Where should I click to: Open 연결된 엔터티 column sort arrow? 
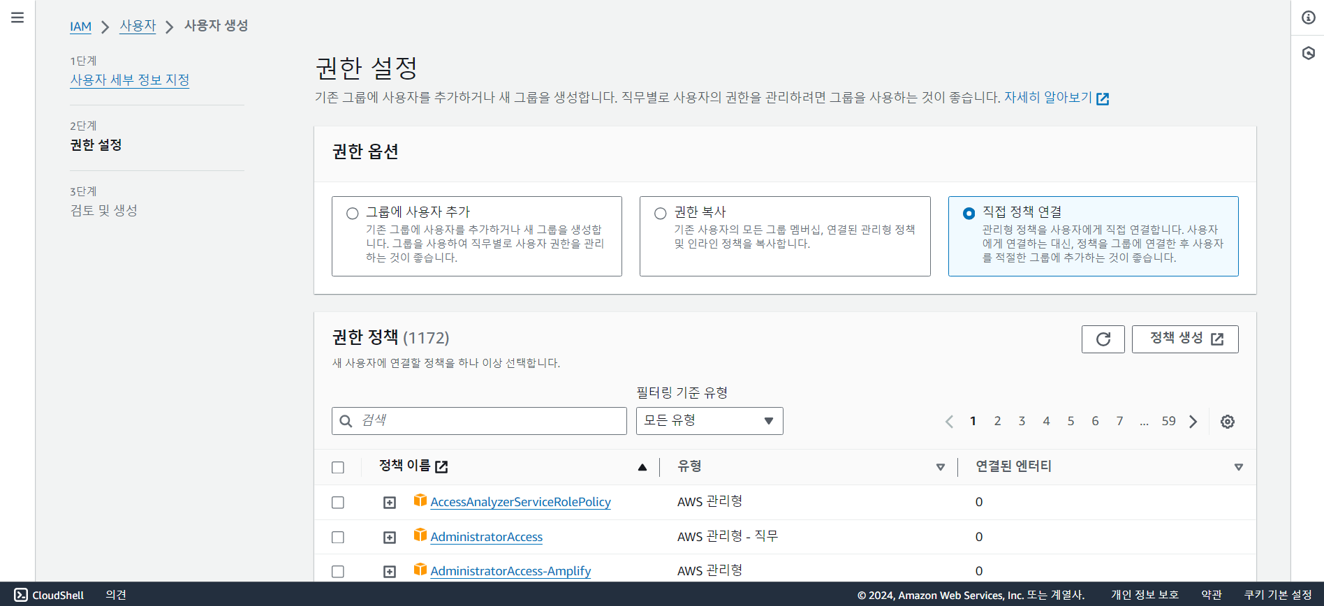click(x=1239, y=467)
